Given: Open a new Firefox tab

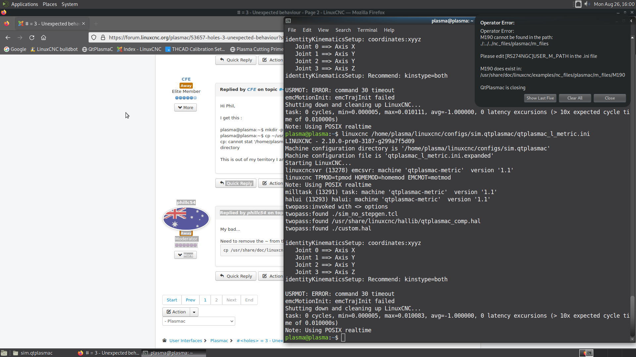Looking at the screenshot, I should (96, 24).
